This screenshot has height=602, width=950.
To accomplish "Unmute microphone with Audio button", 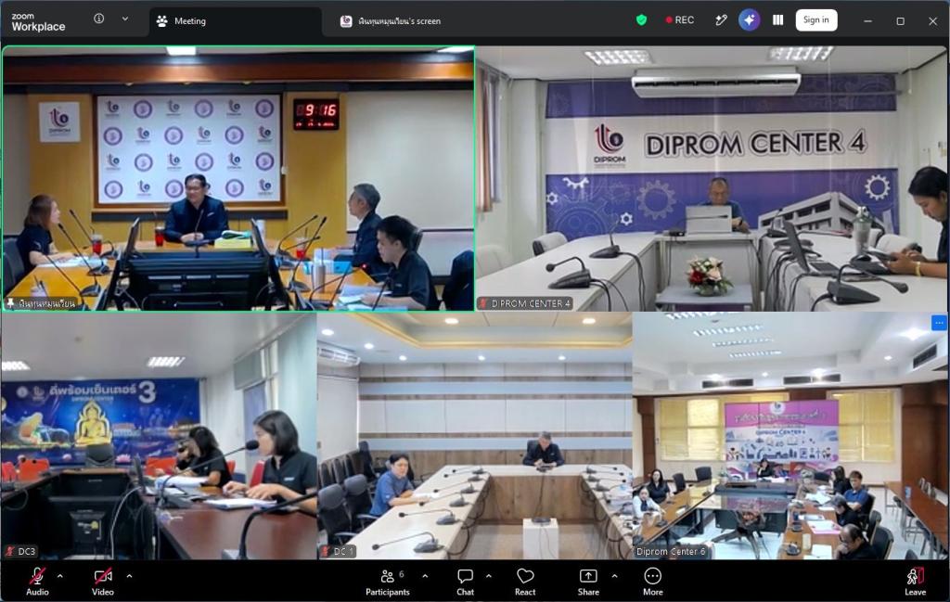I will (x=37, y=582).
